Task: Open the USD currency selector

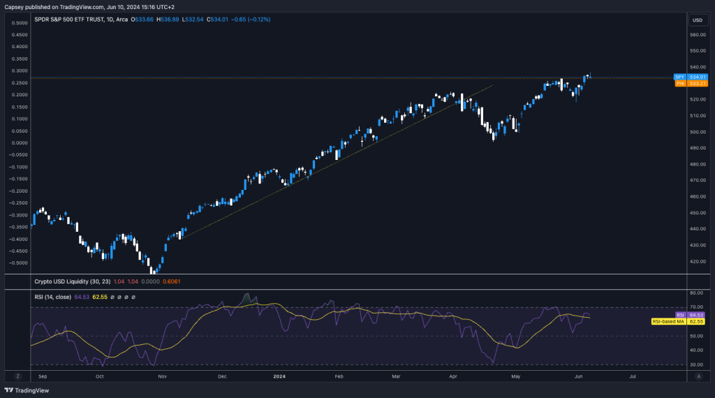Action: pos(697,20)
